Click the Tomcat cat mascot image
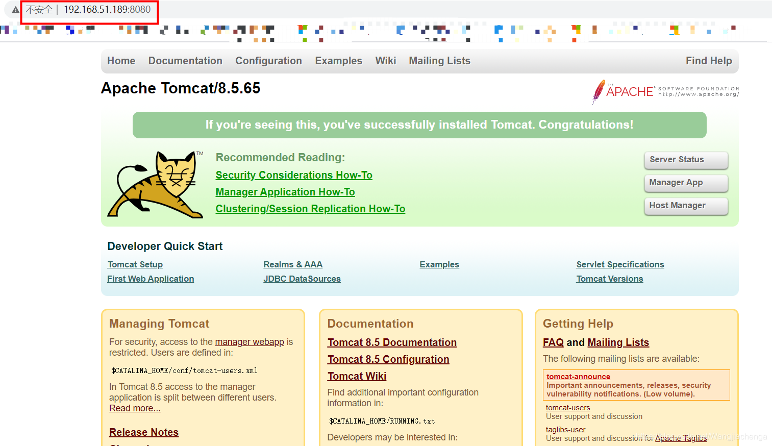The width and height of the screenshot is (772, 446). pos(155,184)
